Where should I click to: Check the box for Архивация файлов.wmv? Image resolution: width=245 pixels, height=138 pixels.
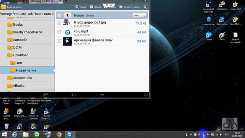[x=59, y=41]
